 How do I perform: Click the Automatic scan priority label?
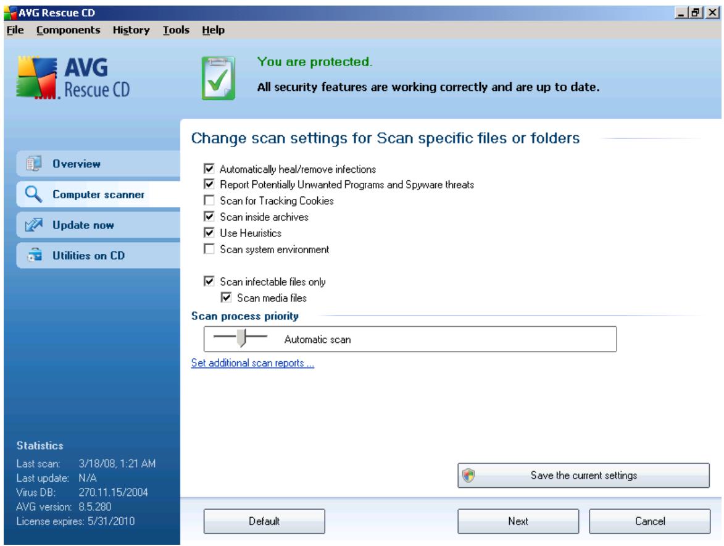(x=318, y=340)
